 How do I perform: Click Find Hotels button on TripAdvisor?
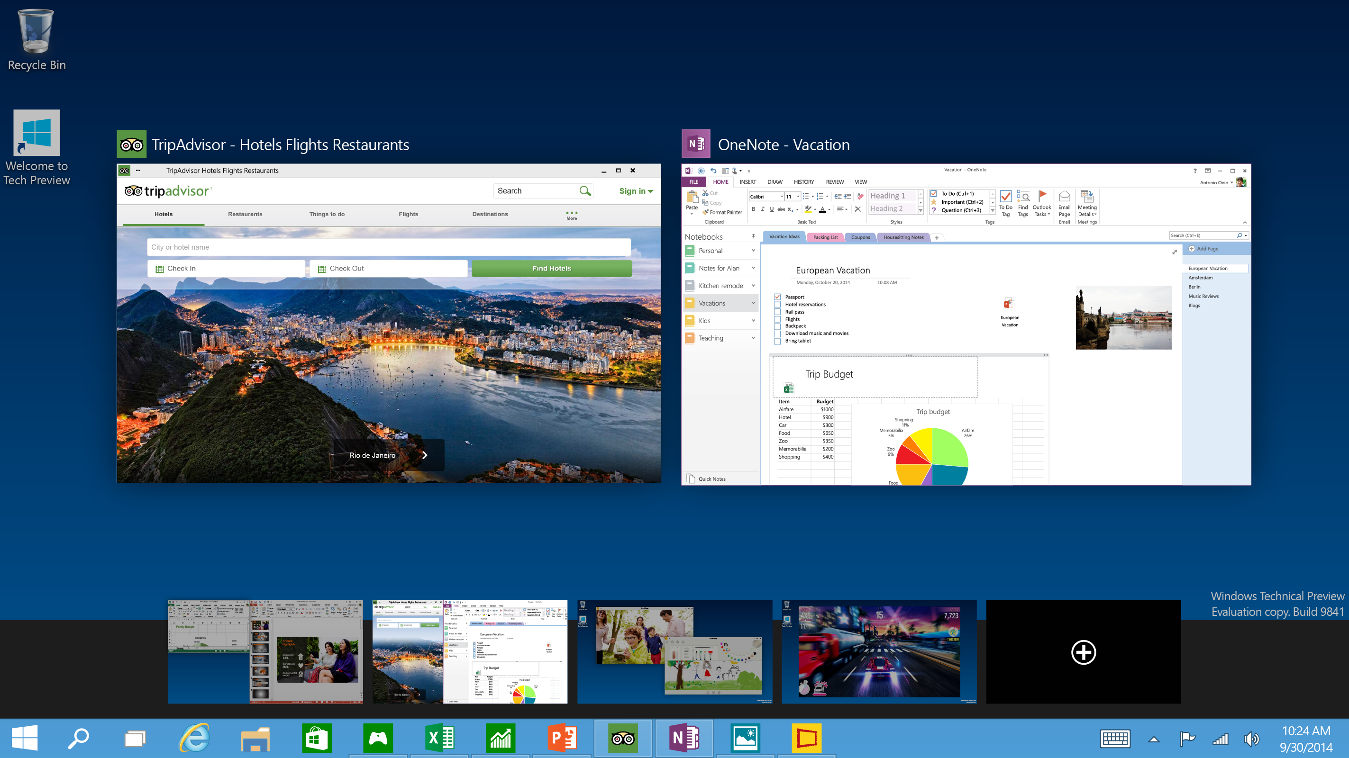coord(551,268)
